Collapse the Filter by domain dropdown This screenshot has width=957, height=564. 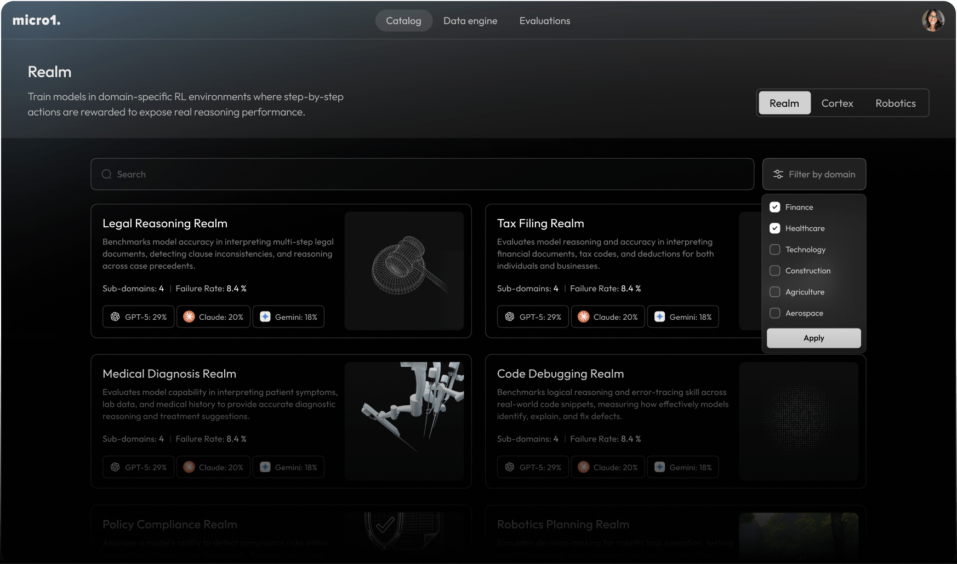point(814,174)
